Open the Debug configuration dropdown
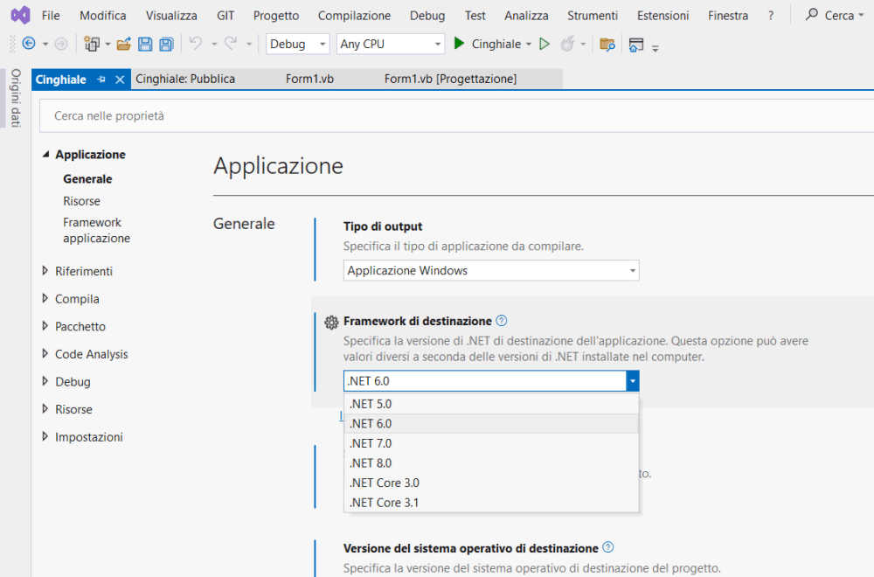Viewport: 874px width, 577px height. click(x=298, y=44)
